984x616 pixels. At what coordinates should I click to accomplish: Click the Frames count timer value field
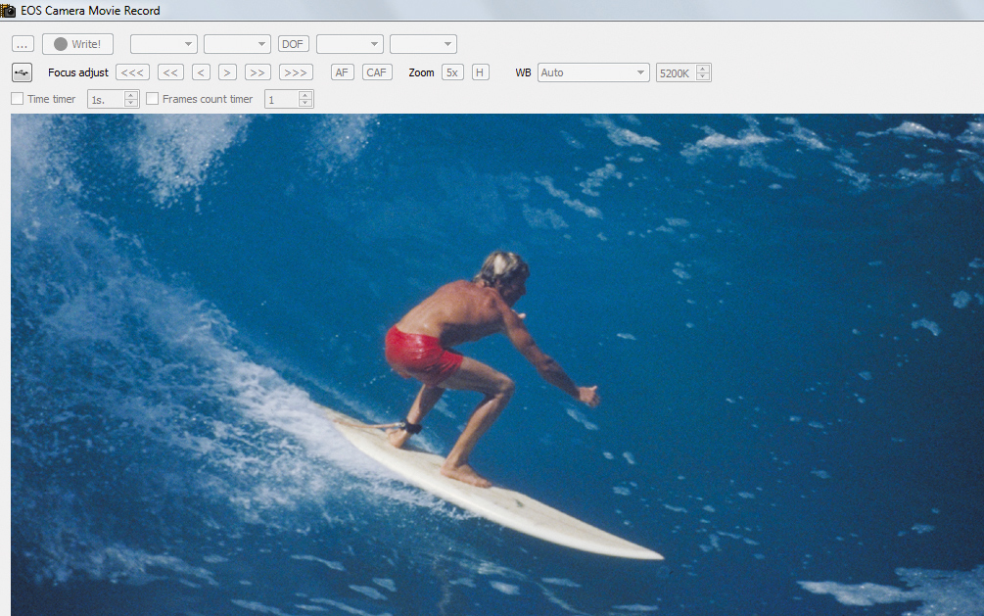[282, 99]
